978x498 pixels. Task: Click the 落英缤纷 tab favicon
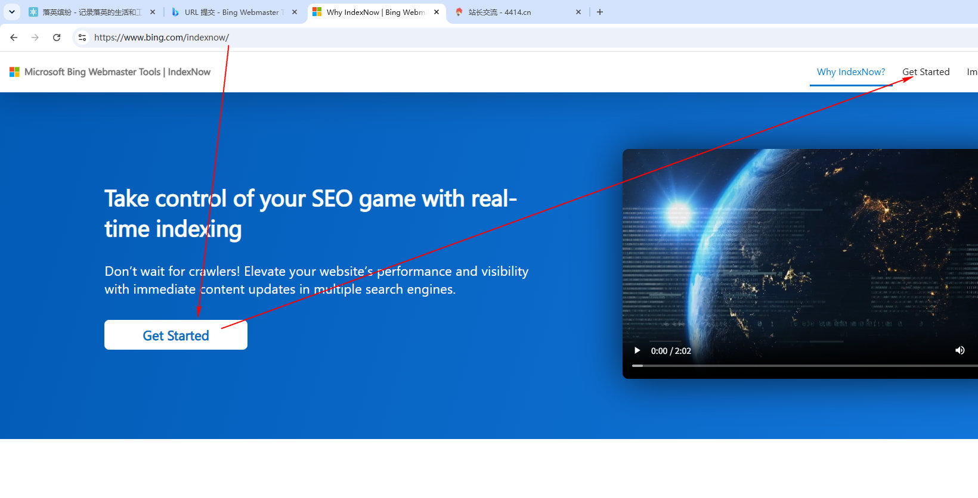[33, 12]
